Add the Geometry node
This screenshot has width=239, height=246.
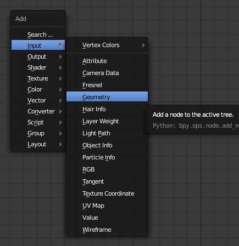tap(107, 96)
